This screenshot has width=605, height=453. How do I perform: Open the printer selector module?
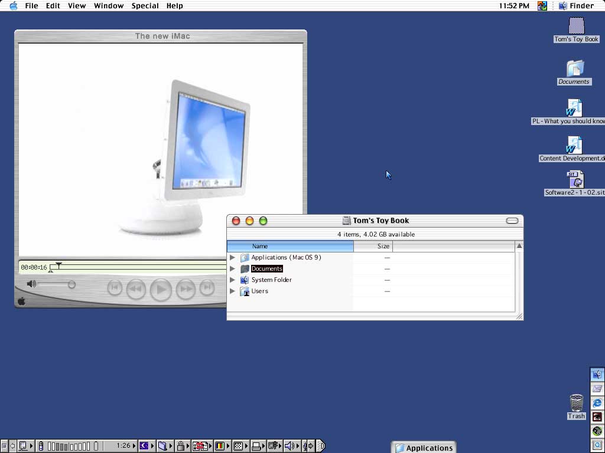[258, 446]
